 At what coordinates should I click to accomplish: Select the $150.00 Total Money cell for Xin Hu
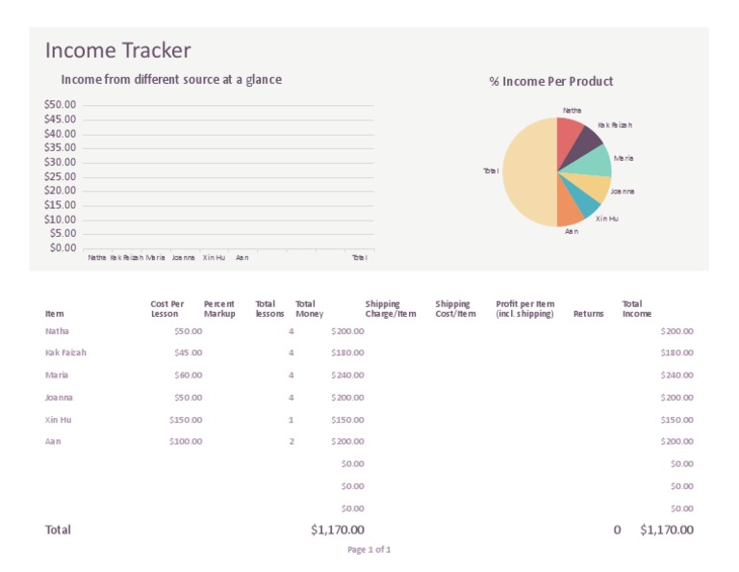click(347, 420)
